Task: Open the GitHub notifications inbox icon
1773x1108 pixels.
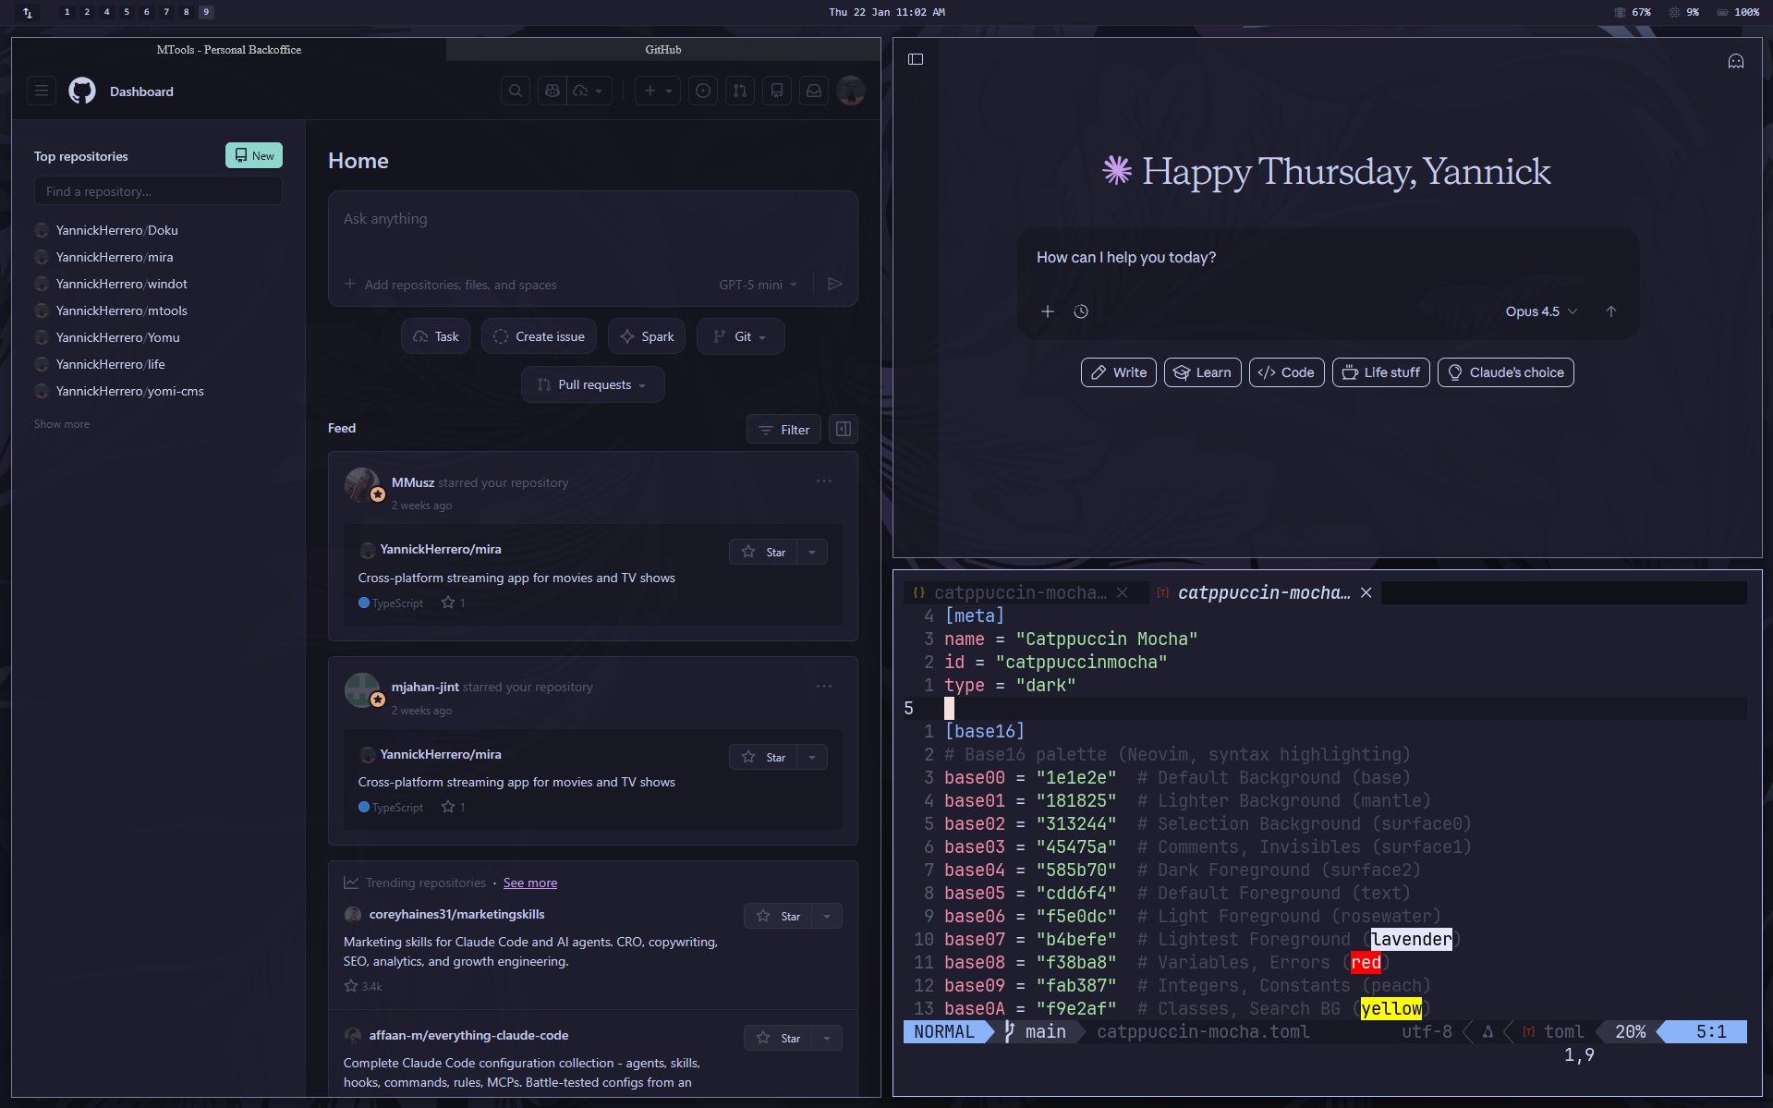Action: pyautogui.click(x=813, y=90)
